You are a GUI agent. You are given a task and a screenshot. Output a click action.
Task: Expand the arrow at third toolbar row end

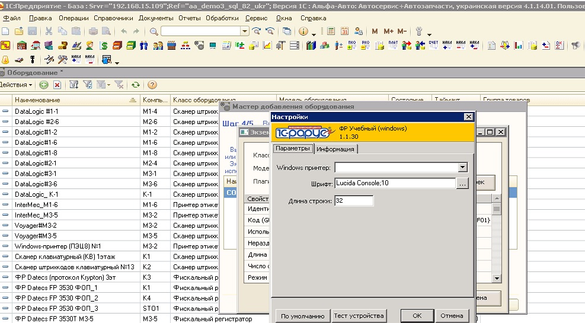(117, 62)
